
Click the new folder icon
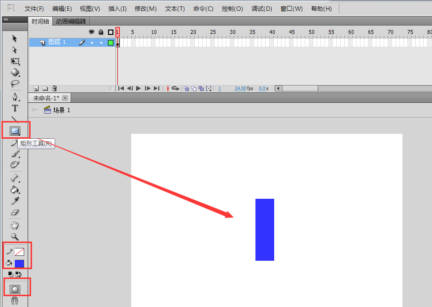[x=45, y=89]
